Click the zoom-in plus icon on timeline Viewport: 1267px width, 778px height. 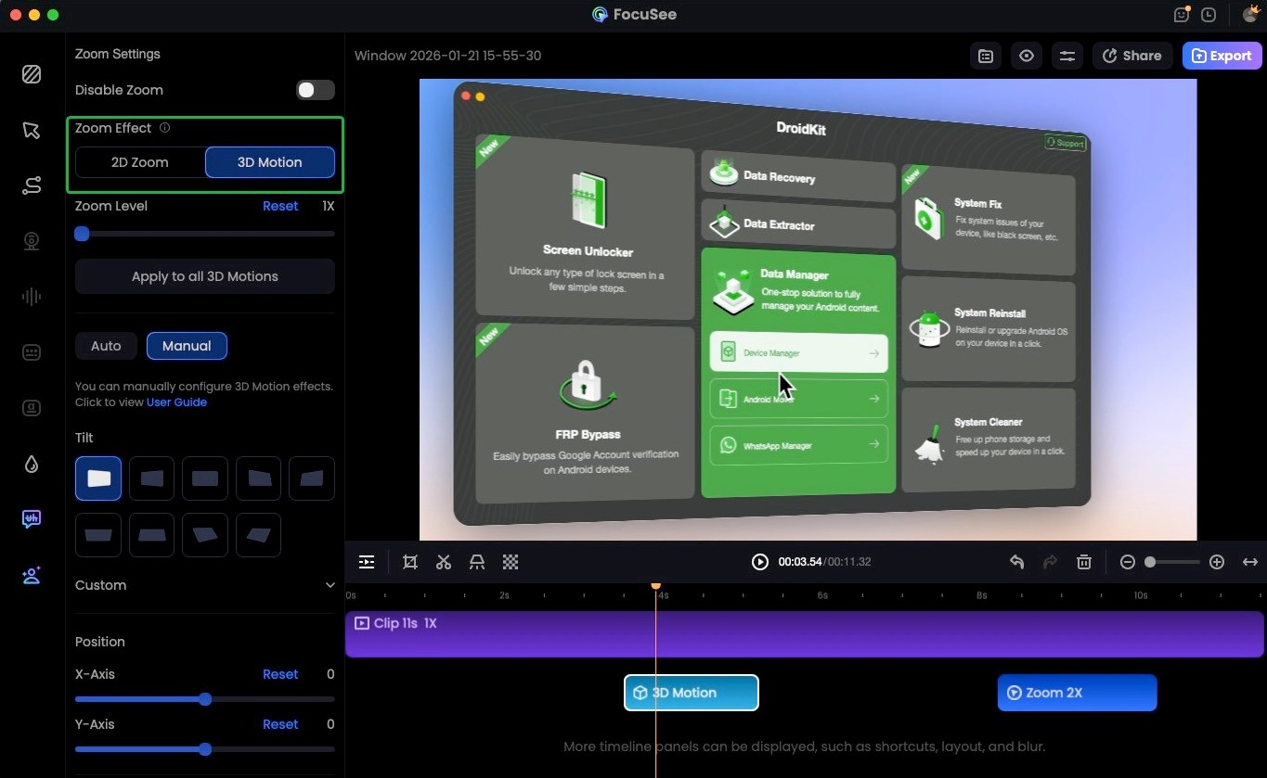1217,562
